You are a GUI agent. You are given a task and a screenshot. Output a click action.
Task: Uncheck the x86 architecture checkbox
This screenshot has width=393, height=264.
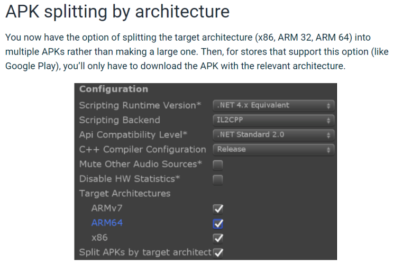click(217, 238)
